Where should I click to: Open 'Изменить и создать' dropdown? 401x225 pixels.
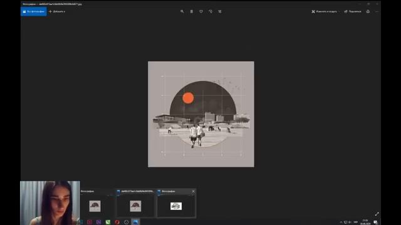click(326, 11)
